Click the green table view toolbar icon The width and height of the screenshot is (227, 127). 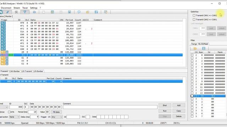(x=52, y=12)
